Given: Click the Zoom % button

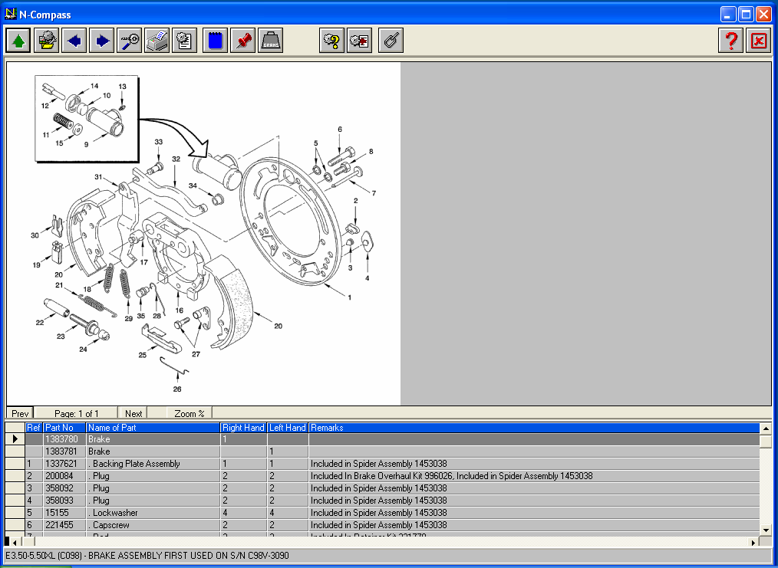Looking at the screenshot, I should point(189,413).
